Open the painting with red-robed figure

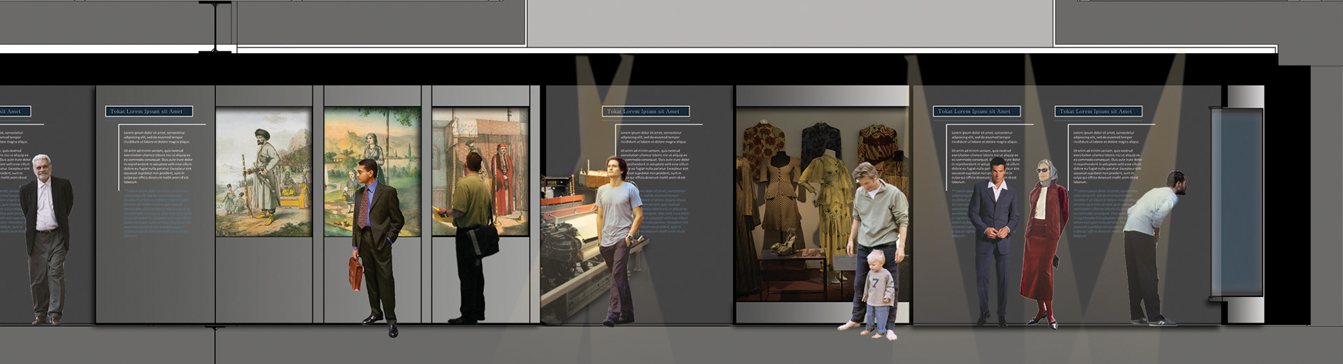click(481, 172)
